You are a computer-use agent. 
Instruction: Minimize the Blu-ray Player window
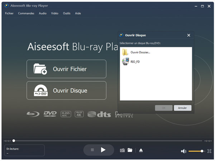[x=196, y=6]
